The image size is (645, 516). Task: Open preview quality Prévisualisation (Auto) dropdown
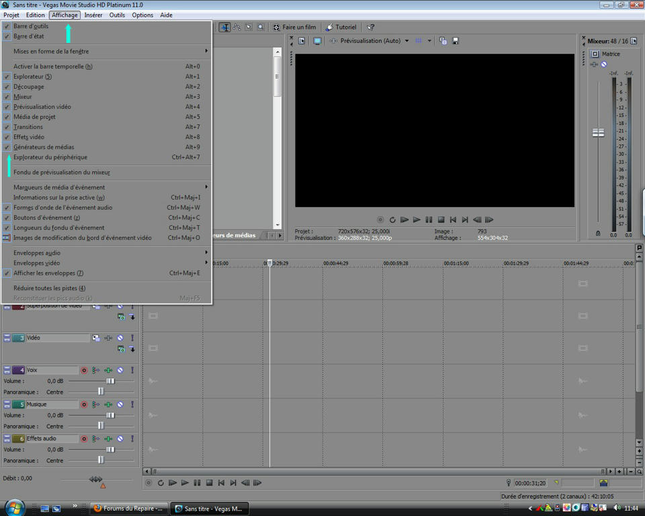374,41
